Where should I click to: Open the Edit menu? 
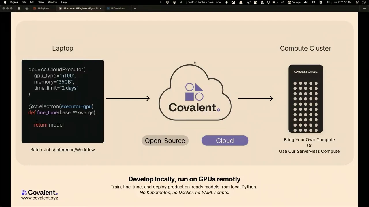(32, 2)
